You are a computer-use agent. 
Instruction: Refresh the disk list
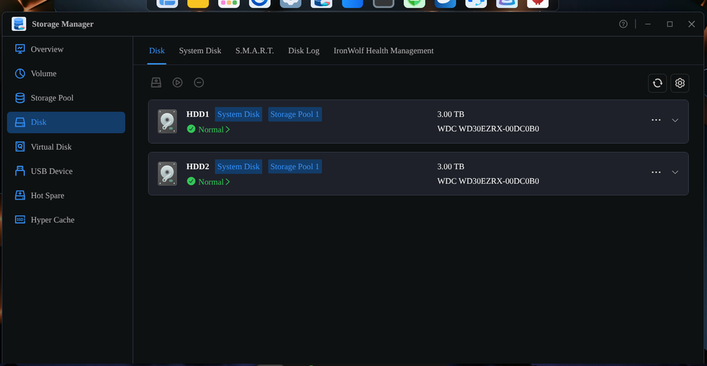click(x=657, y=83)
